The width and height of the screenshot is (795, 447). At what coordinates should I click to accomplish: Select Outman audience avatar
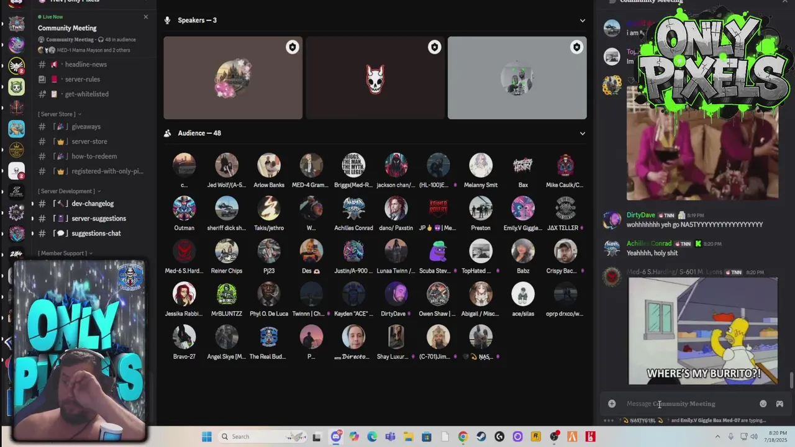(184, 208)
